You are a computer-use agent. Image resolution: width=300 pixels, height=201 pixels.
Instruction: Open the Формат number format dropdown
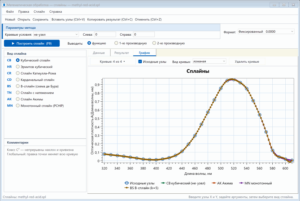click(x=266, y=32)
